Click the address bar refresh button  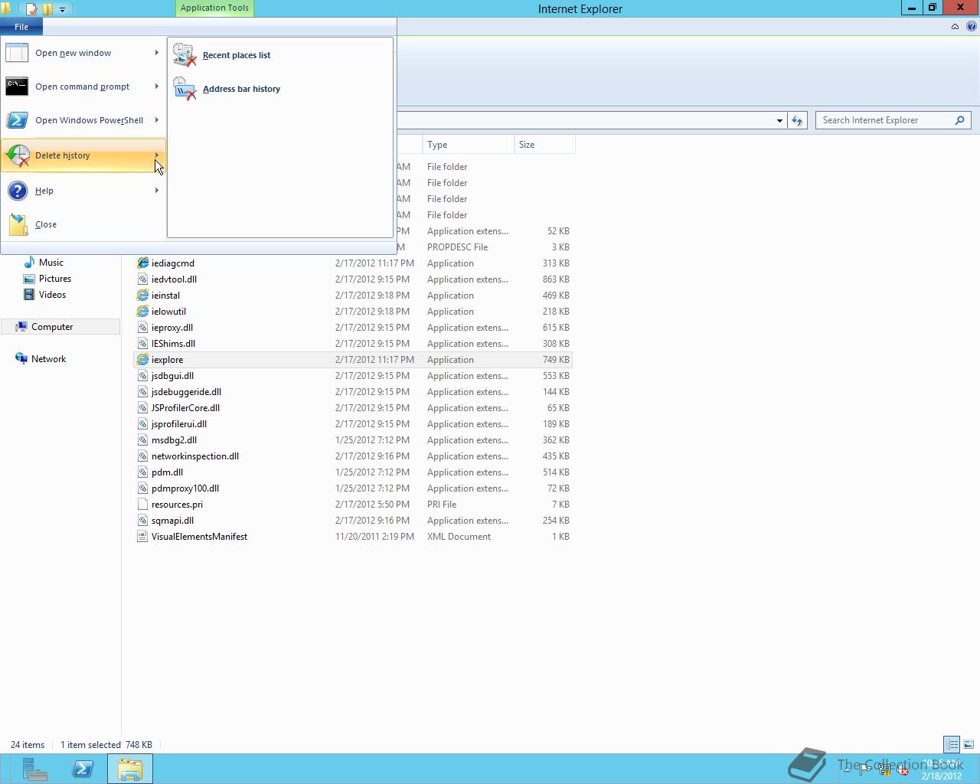click(x=797, y=120)
